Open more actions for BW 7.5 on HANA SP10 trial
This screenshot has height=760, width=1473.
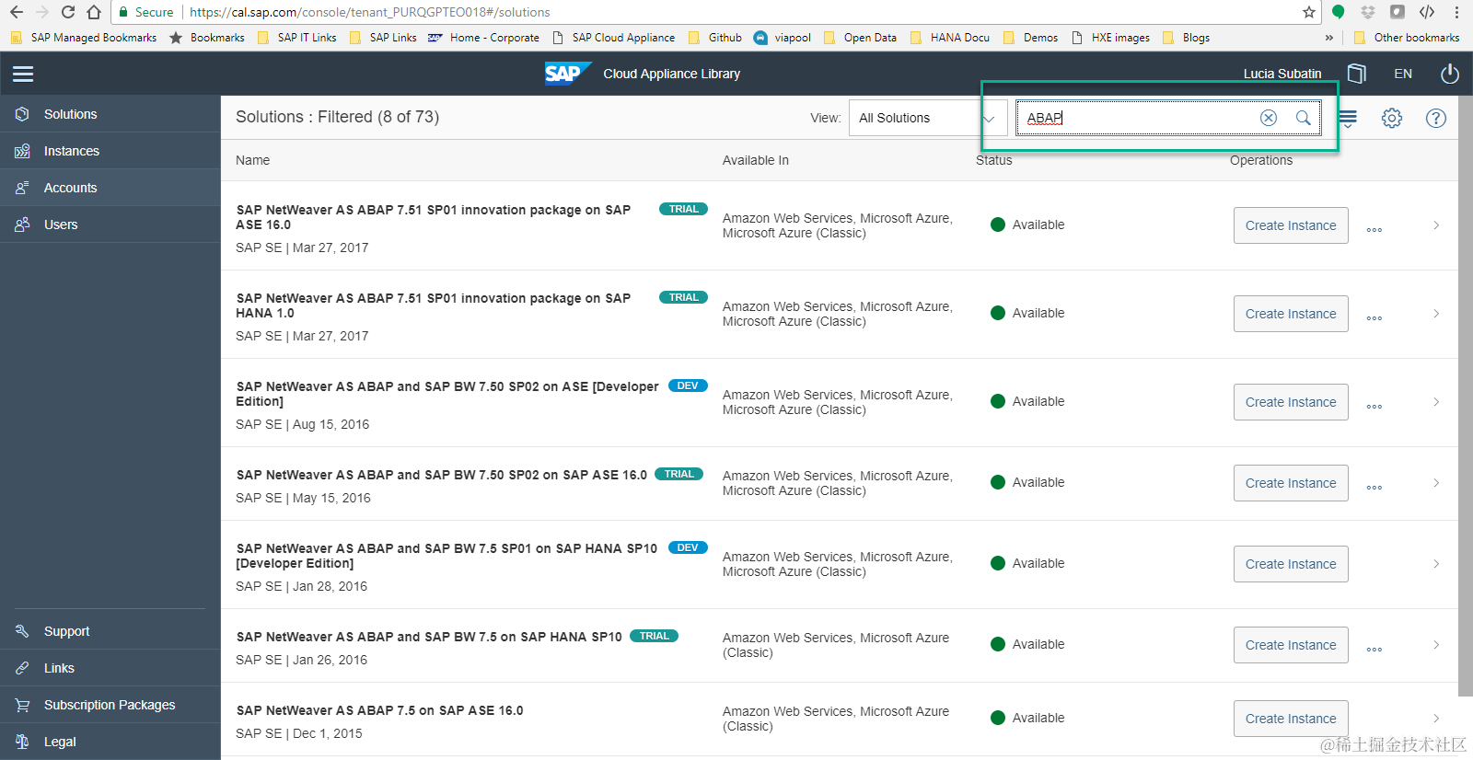(x=1374, y=650)
